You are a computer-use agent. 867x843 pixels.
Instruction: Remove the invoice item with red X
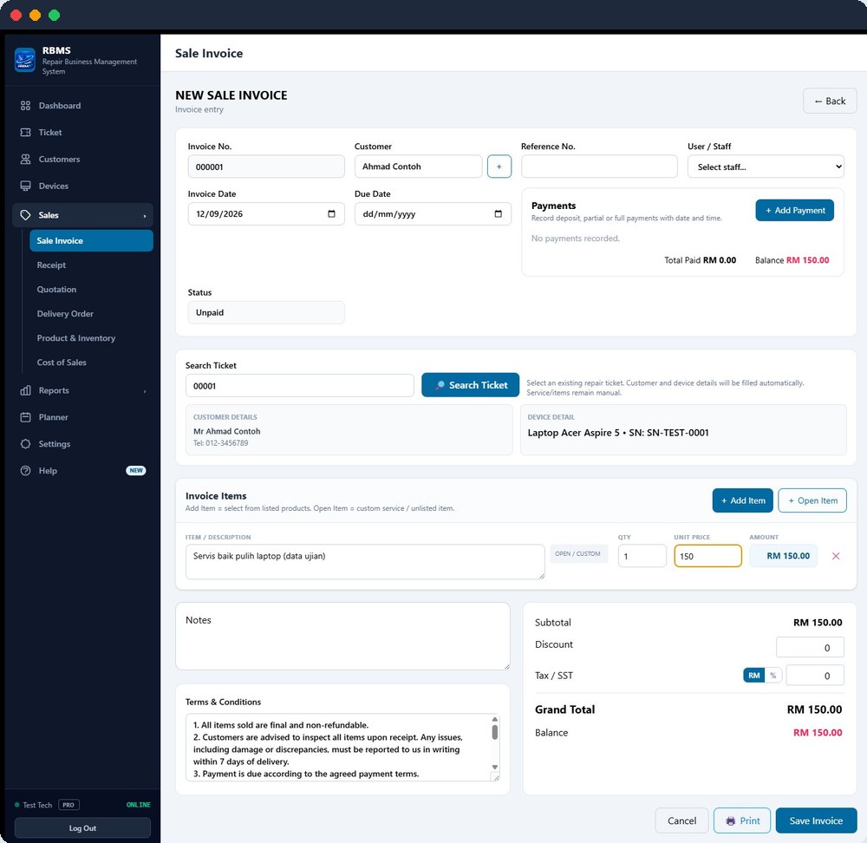click(x=836, y=556)
